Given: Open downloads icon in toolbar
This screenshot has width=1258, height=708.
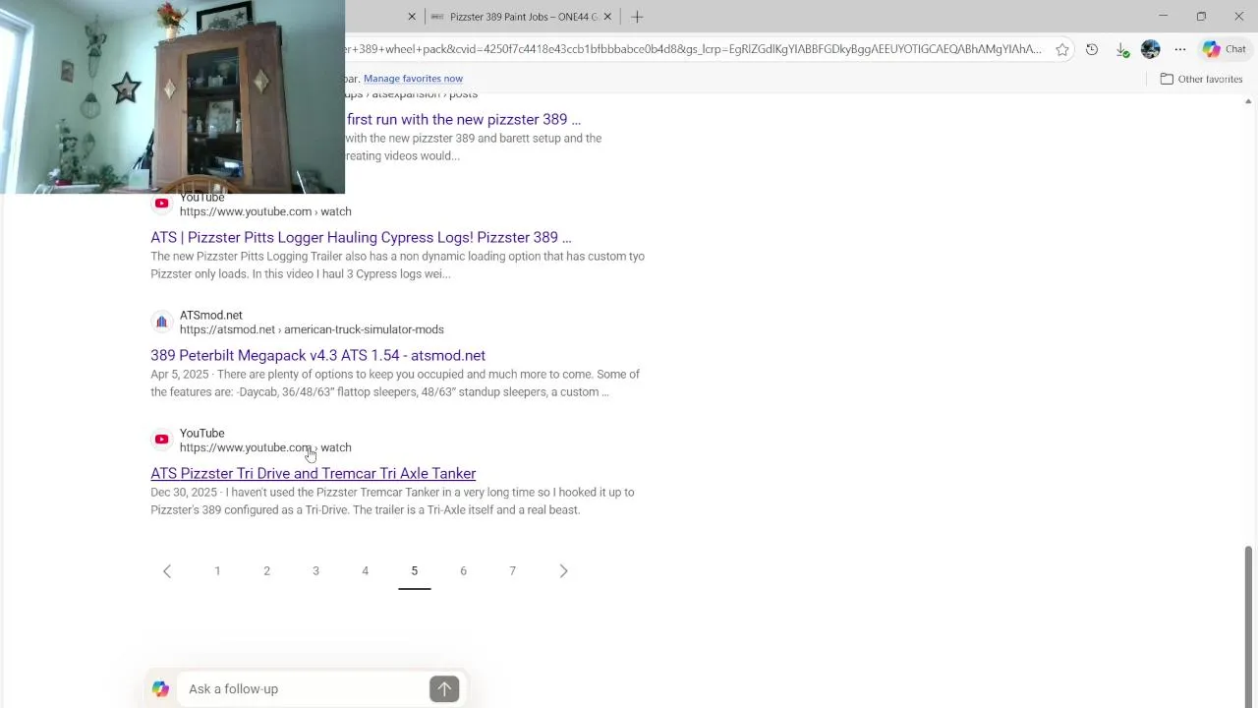Looking at the screenshot, I should (x=1121, y=49).
